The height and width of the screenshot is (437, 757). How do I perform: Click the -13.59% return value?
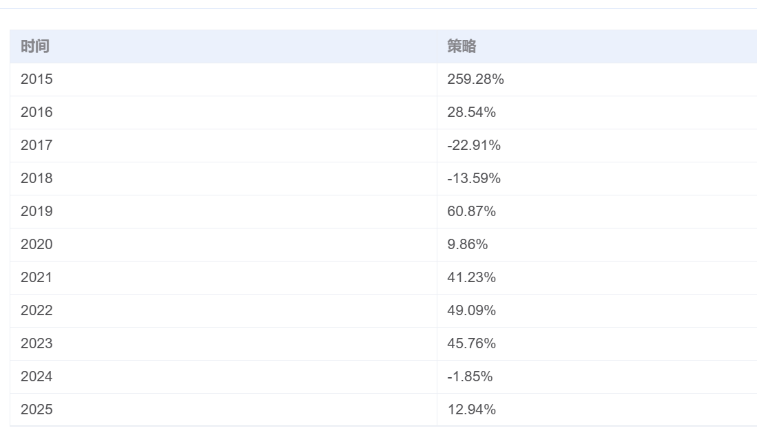coord(474,178)
